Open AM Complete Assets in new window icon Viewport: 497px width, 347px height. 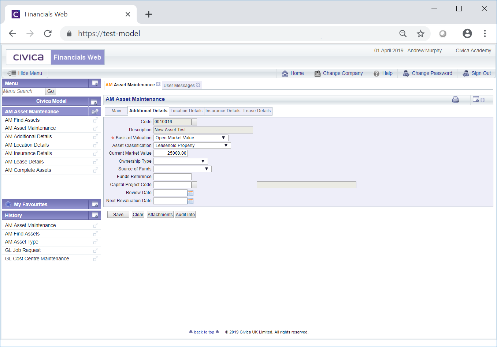coord(96,170)
